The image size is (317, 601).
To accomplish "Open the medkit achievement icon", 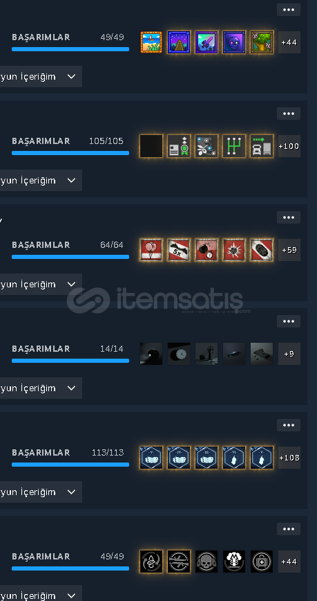I will pos(262,562).
